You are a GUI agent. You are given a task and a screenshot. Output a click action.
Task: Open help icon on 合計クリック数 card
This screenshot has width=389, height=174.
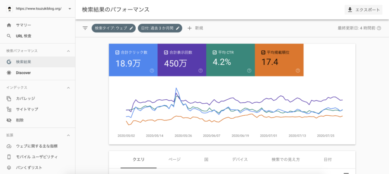coord(152,71)
